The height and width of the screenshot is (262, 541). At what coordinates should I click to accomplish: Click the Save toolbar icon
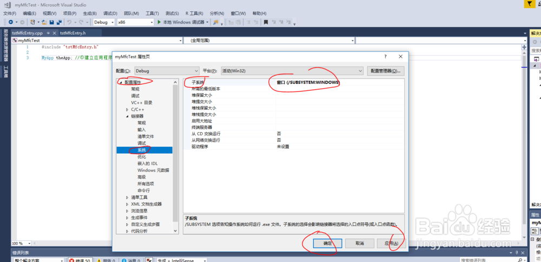click(x=51, y=22)
